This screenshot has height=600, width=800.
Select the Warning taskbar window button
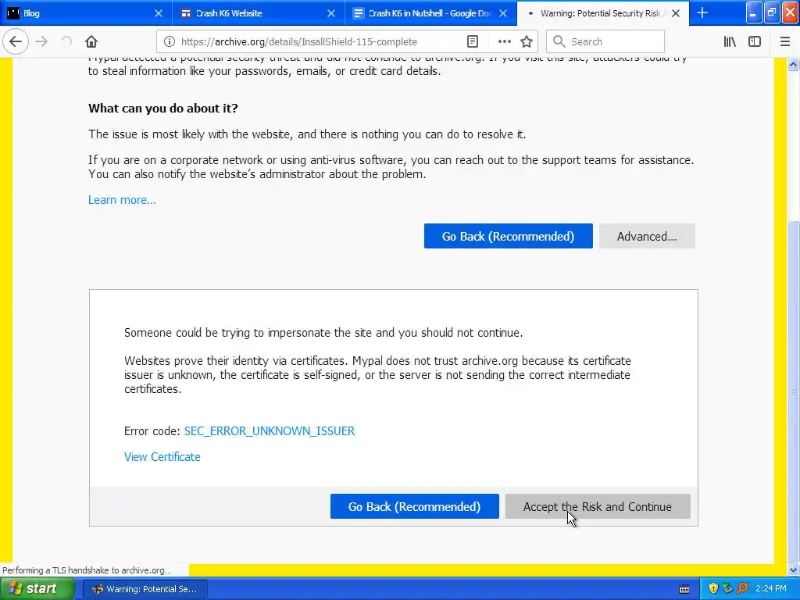(x=145, y=589)
